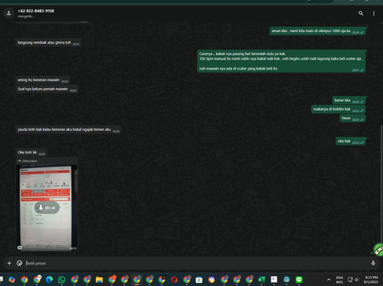The image size is (383, 286).
Task: Open File Explorer from the taskbar
Action: click(x=99, y=280)
